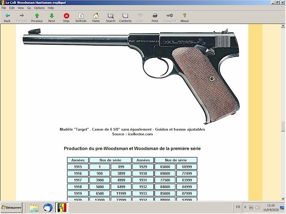Click the table cell 83999
The height and width of the screenshot is (214, 286).
[187, 180]
